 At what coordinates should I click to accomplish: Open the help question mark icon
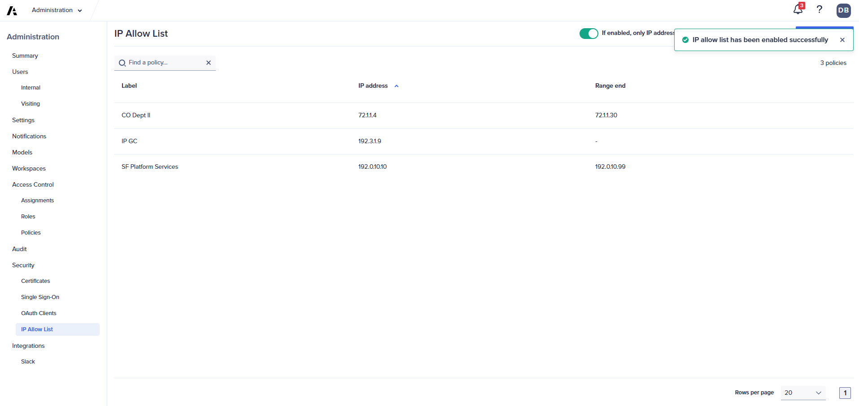click(820, 10)
